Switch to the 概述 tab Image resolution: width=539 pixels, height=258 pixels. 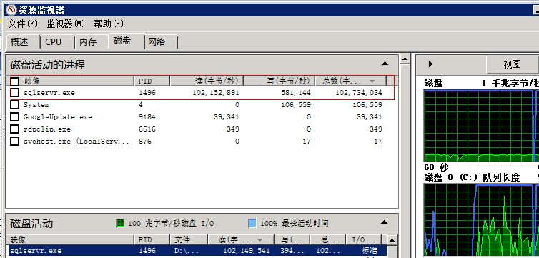click(23, 42)
